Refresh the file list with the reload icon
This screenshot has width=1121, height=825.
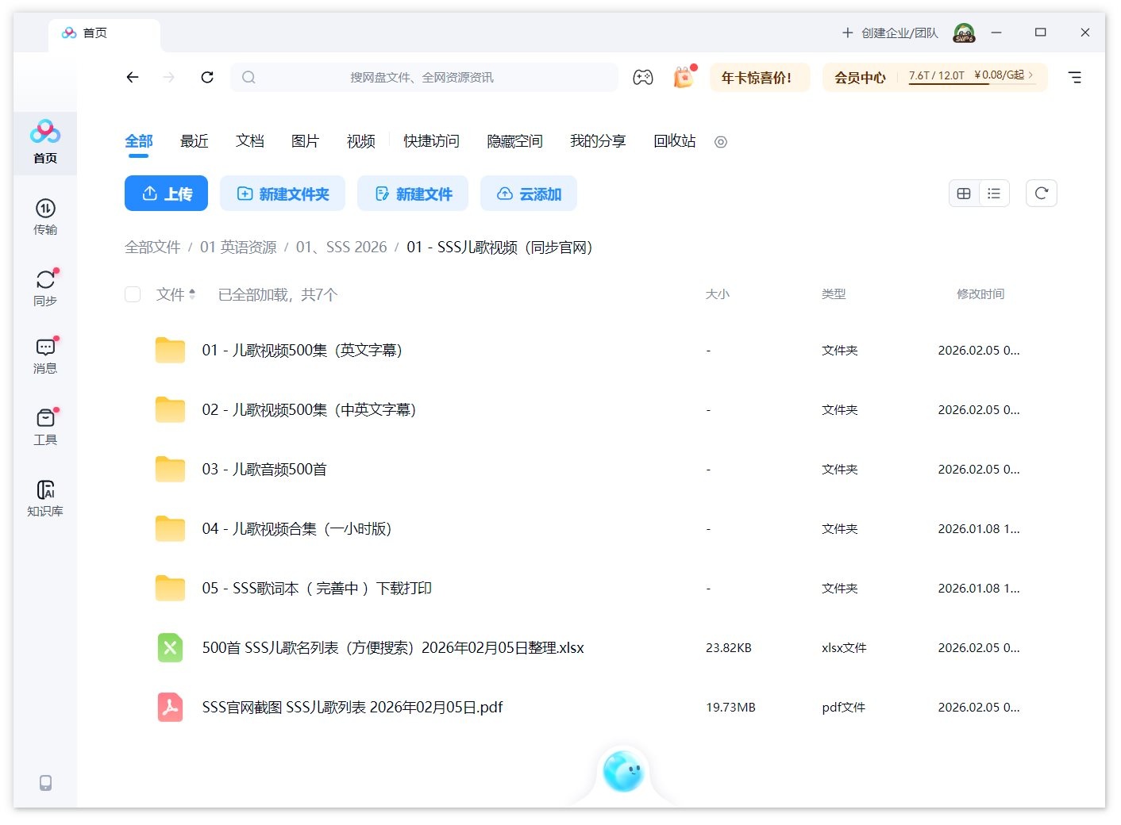click(1042, 193)
